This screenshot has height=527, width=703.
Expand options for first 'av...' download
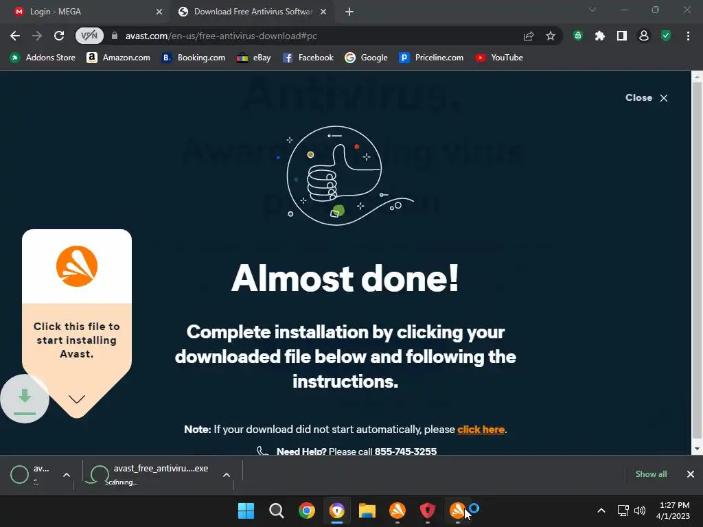(67, 475)
